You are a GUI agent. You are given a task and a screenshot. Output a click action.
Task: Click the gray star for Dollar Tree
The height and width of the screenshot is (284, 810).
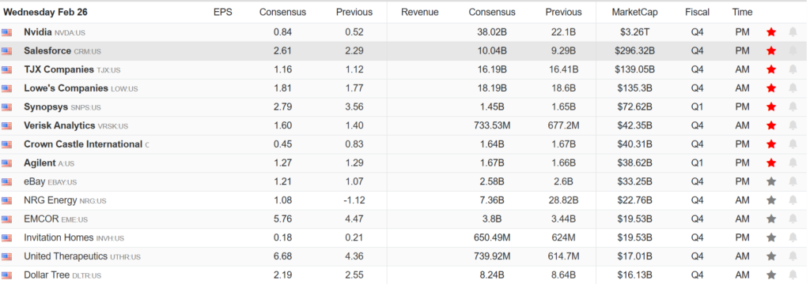tap(771, 275)
